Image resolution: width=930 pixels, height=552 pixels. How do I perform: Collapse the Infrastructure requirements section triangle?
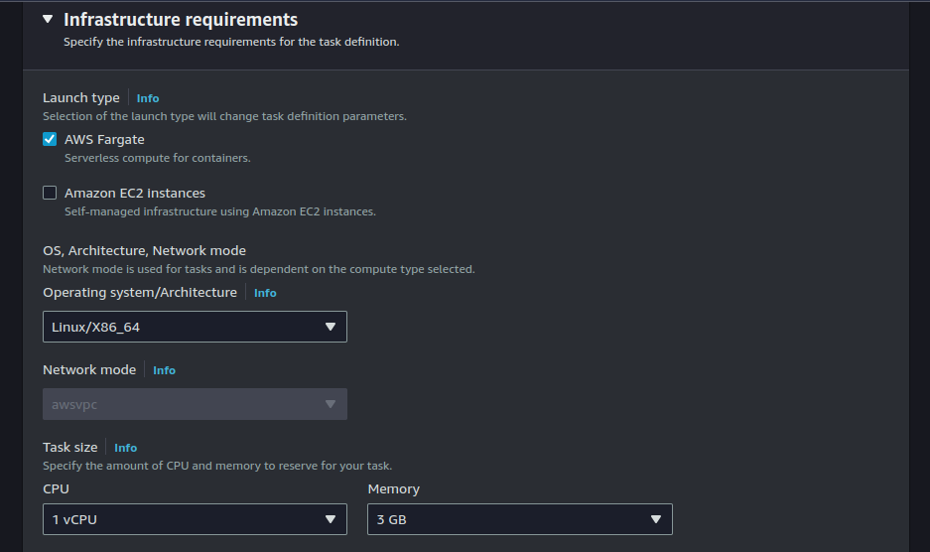pyautogui.click(x=48, y=19)
